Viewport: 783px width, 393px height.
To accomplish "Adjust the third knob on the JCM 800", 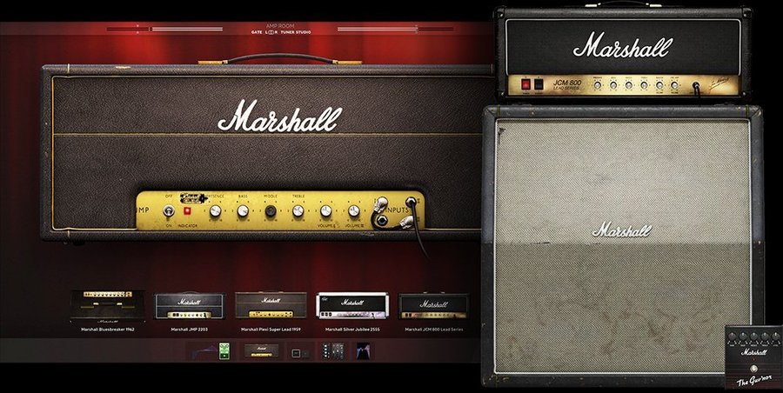I will (628, 85).
